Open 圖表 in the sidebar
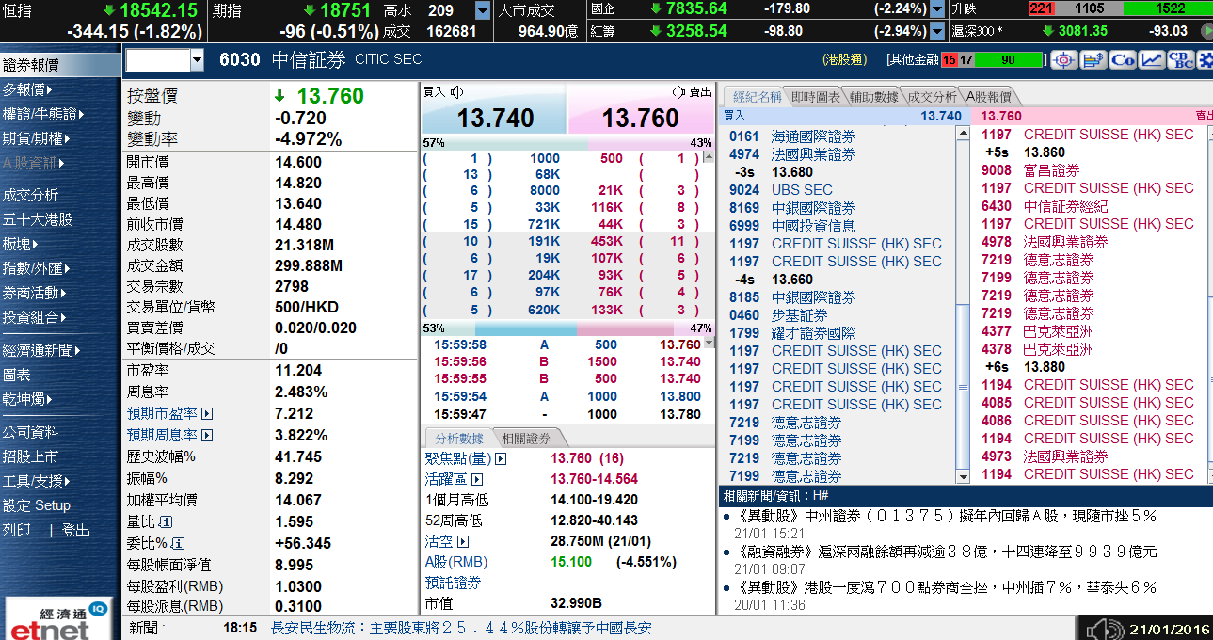This screenshot has height=640, width=1213. point(17,375)
